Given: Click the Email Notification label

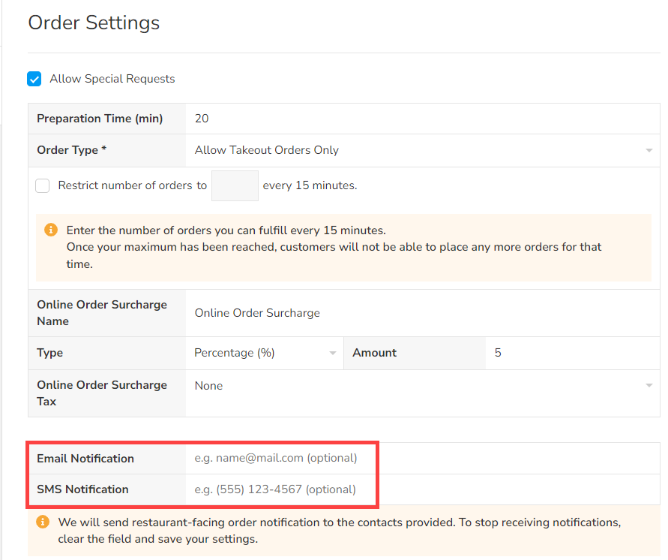Looking at the screenshot, I should [x=85, y=458].
